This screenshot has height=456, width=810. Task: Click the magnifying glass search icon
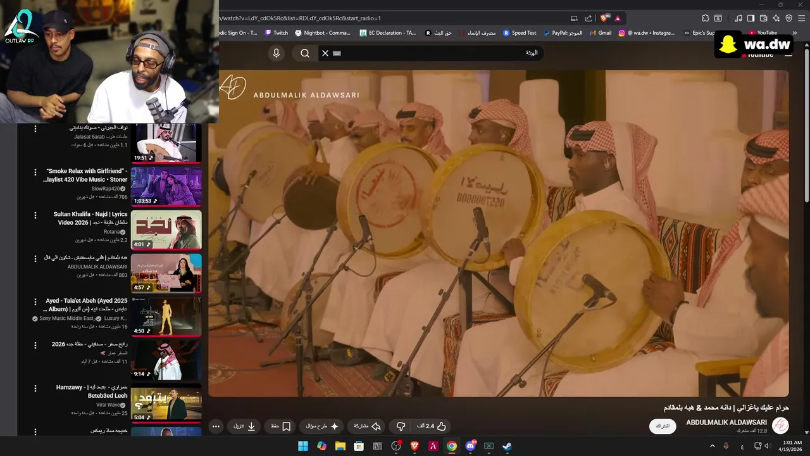point(305,53)
